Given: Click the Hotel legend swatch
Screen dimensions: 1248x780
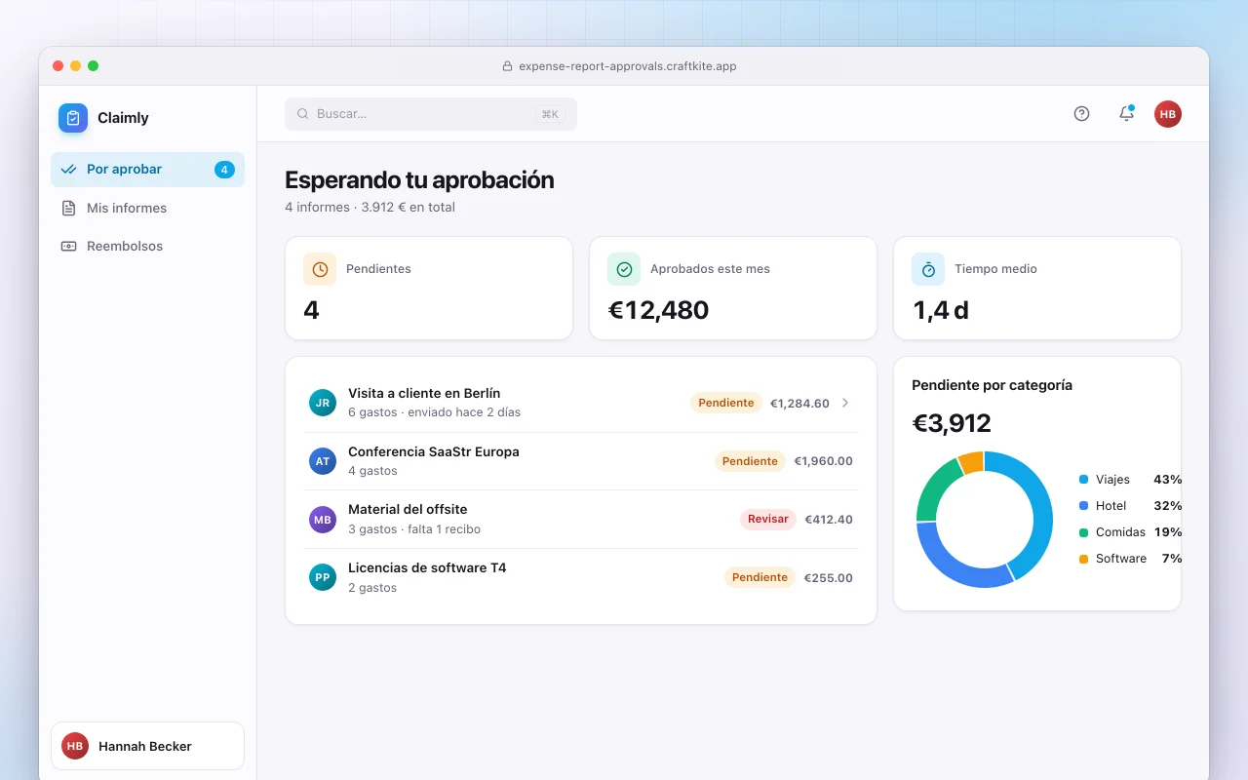Looking at the screenshot, I should (1083, 506).
